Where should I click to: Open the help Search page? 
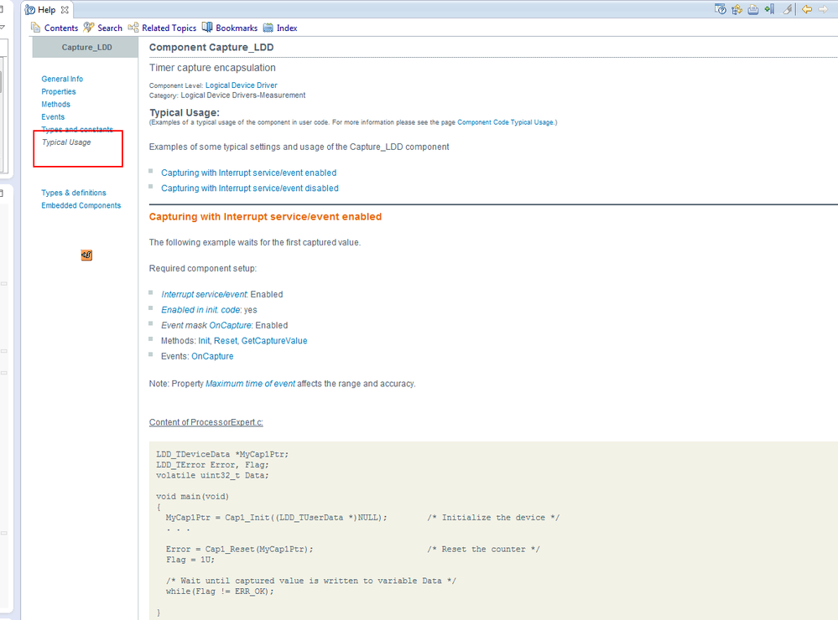coord(103,28)
